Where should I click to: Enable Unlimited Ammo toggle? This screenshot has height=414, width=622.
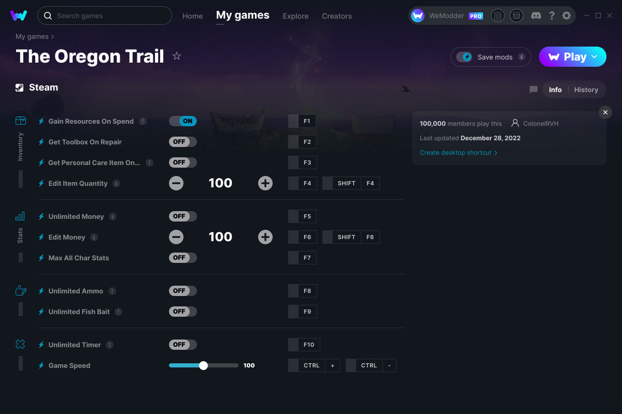183,291
